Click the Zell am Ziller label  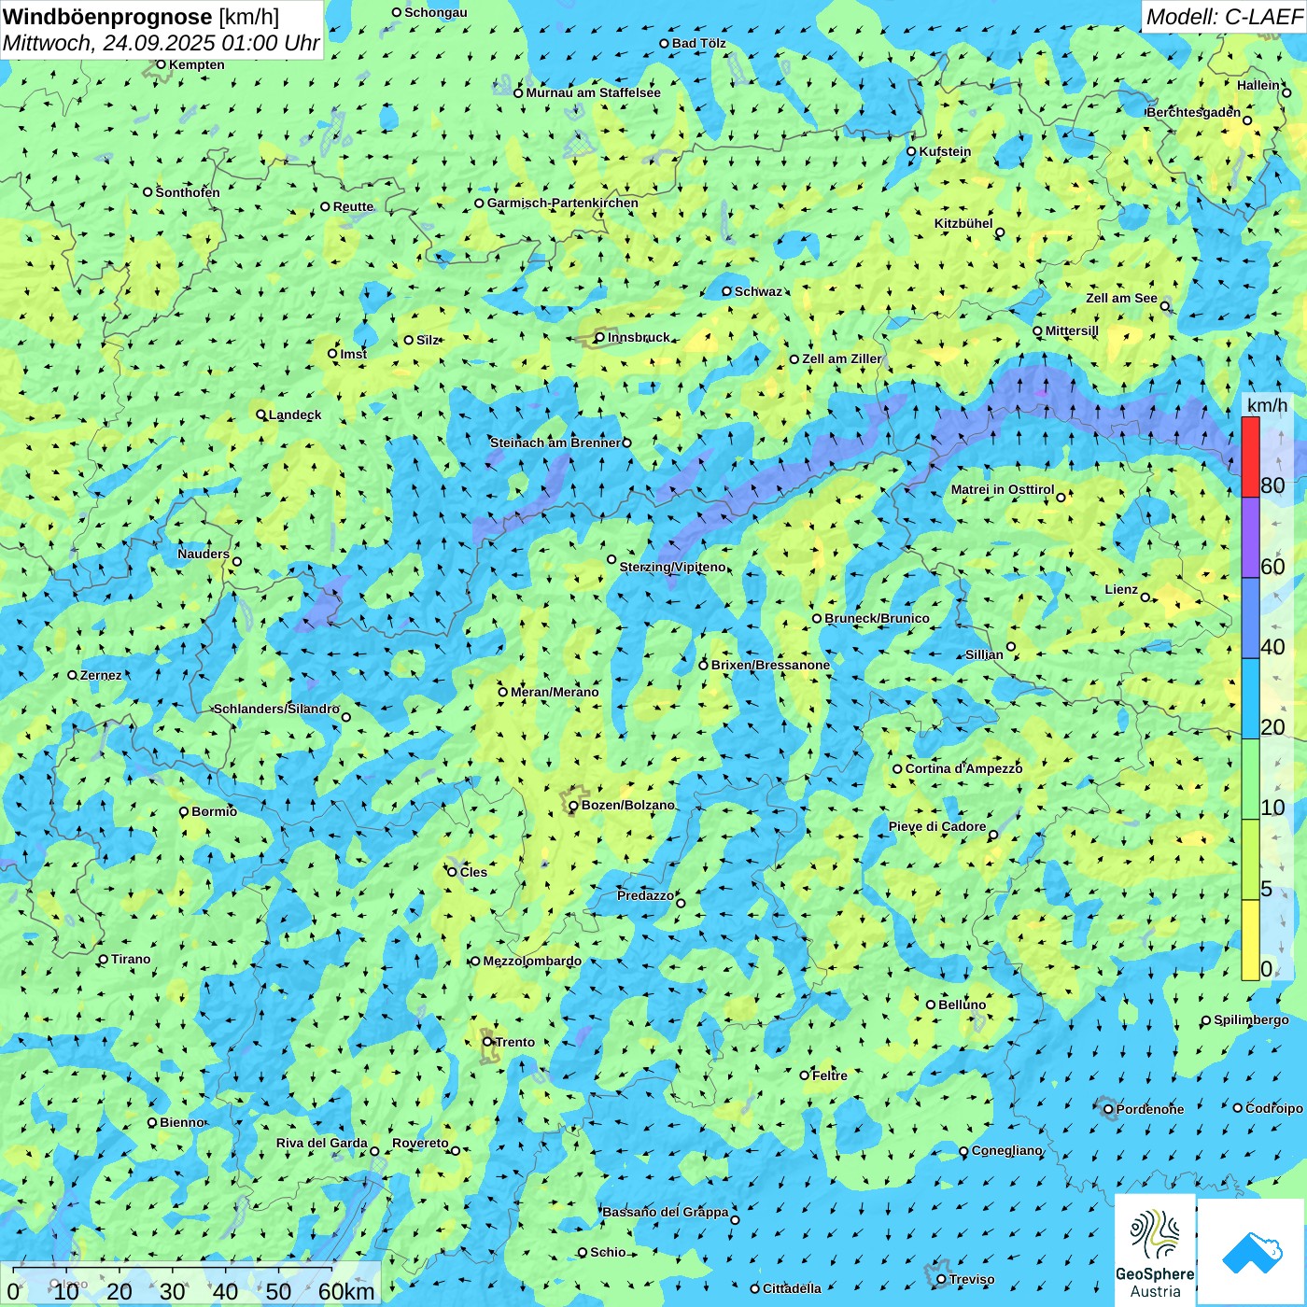click(842, 358)
